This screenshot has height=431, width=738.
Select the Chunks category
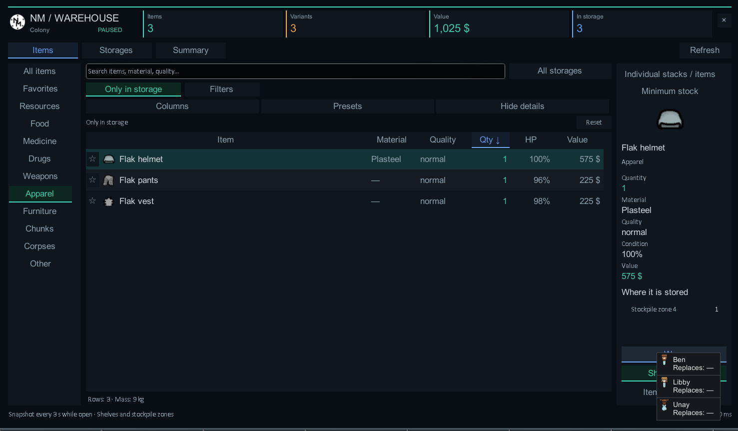click(x=40, y=228)
